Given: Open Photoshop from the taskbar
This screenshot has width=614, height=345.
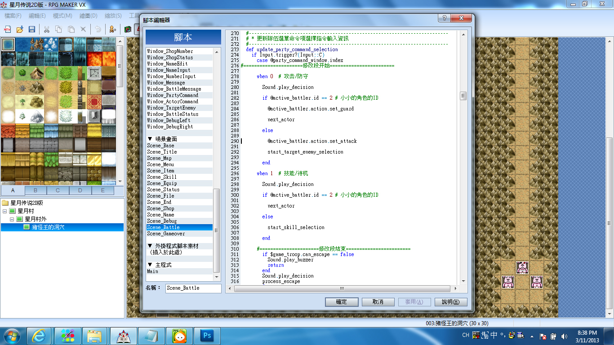Looking at the screenshot, I should (x=208, y=336).
